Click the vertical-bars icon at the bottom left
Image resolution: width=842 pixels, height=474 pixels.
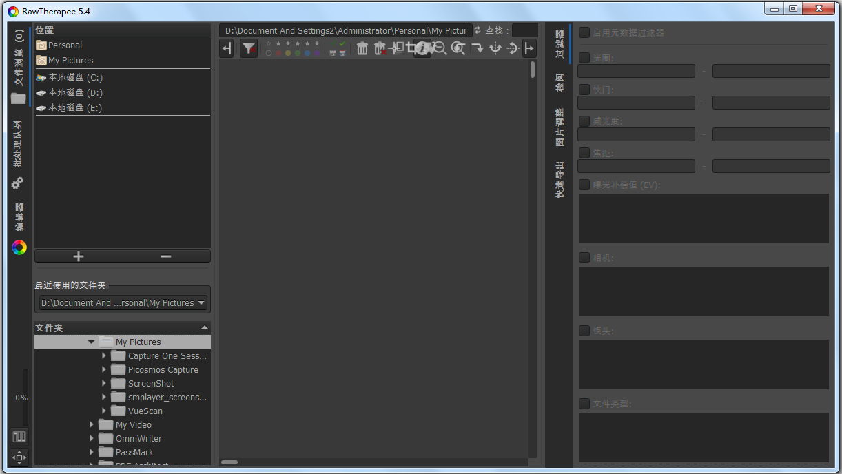pyautogui.click(x=19, y=437)
